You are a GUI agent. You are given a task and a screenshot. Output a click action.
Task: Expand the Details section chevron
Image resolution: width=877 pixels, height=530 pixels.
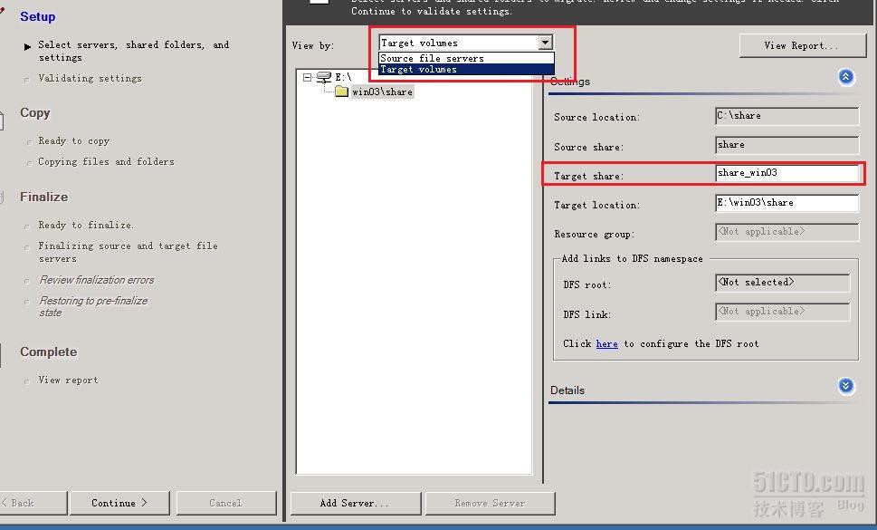point(846,387)
